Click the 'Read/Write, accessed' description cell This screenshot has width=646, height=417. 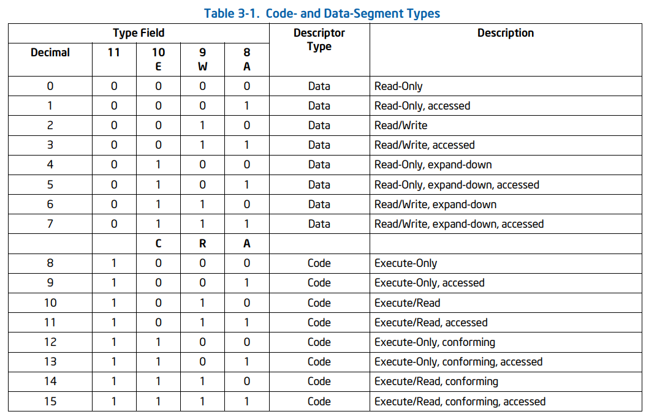(424, 145)
